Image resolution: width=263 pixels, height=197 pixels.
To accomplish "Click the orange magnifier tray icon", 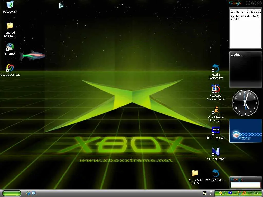I will point(244,193).
